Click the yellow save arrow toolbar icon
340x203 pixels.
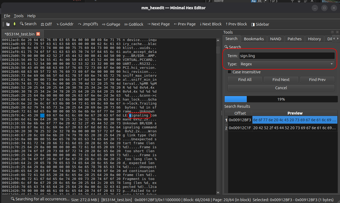(14, 24)
